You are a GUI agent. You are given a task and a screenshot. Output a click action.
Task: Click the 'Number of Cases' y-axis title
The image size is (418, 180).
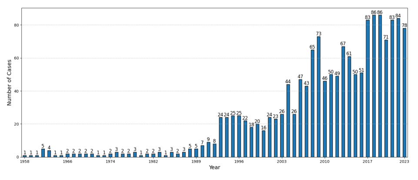[x=9, y=82]
